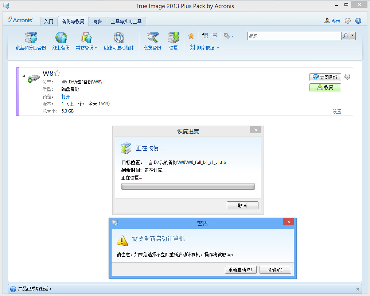The image size is (370, 296).
Task: Click the recovering disk icon in dialog
Action: coord(126,148)
